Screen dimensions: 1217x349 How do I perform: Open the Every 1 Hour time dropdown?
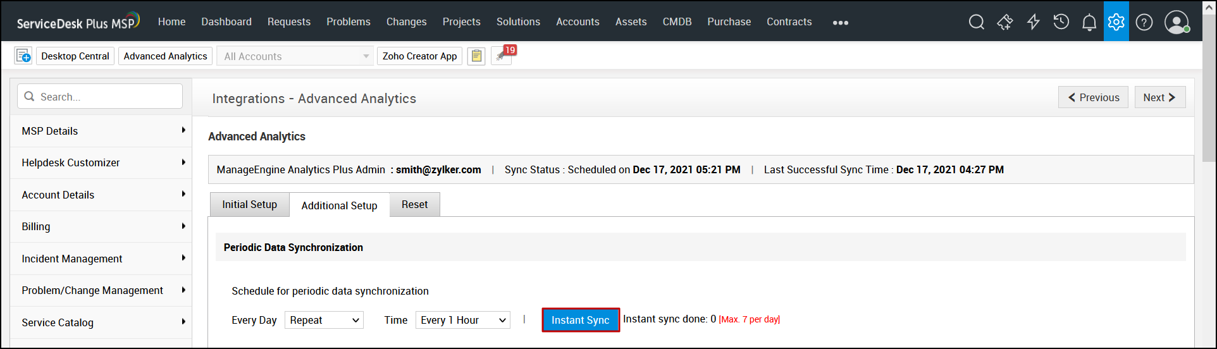click(462, 320)
